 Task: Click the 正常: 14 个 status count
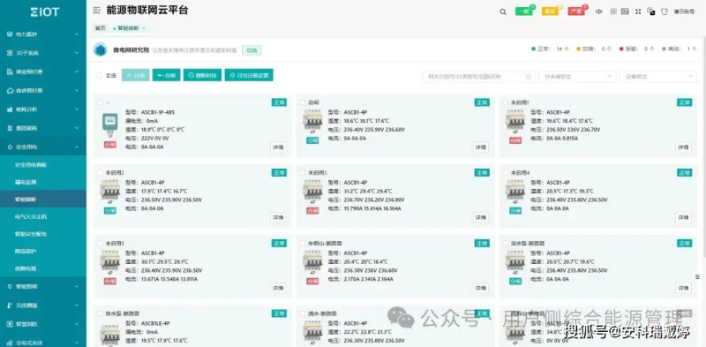pos(550,49)
